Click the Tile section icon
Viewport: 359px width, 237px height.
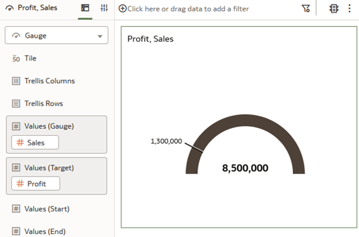[16, 59]
